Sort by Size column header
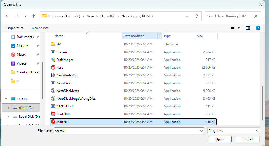The image size is (269, 146). [x=200, y=36]
